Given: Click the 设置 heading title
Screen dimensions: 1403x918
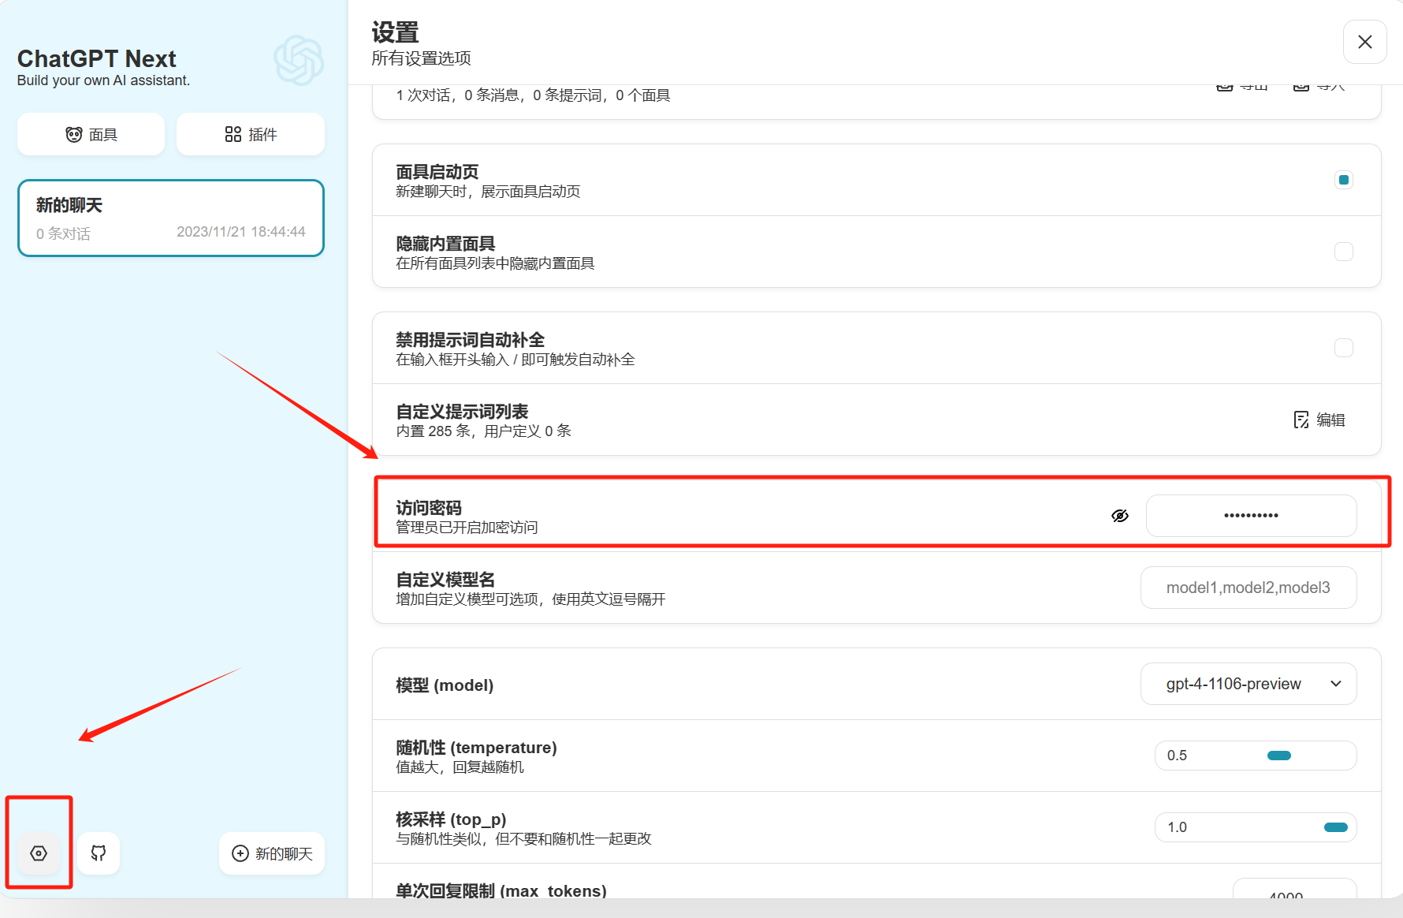Looking at the screenshot, I should click(x=395, y=32).
